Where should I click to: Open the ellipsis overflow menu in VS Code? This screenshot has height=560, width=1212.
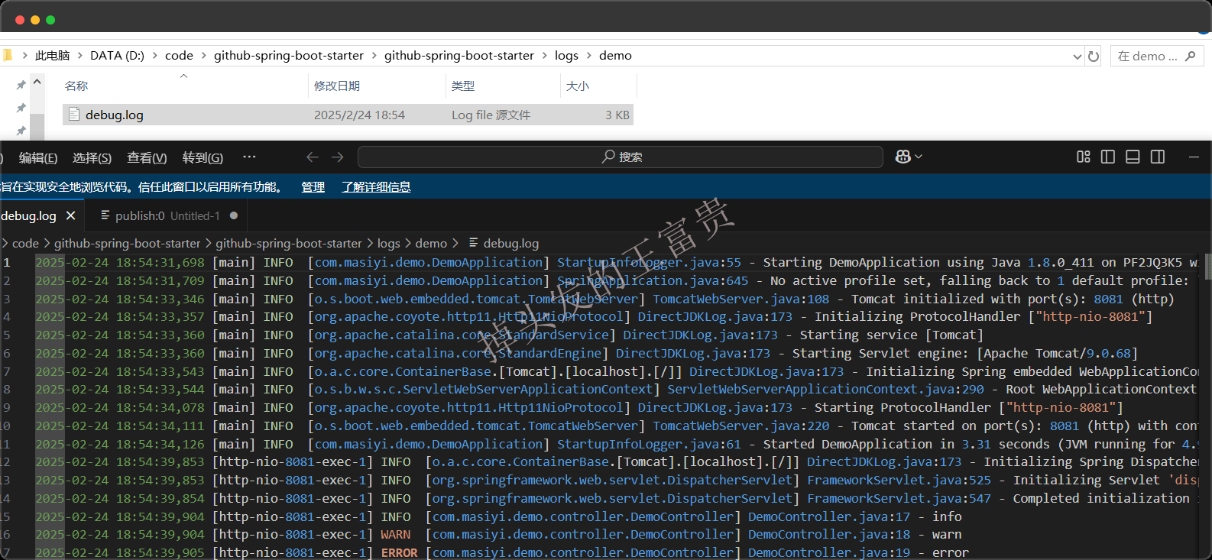249,157
